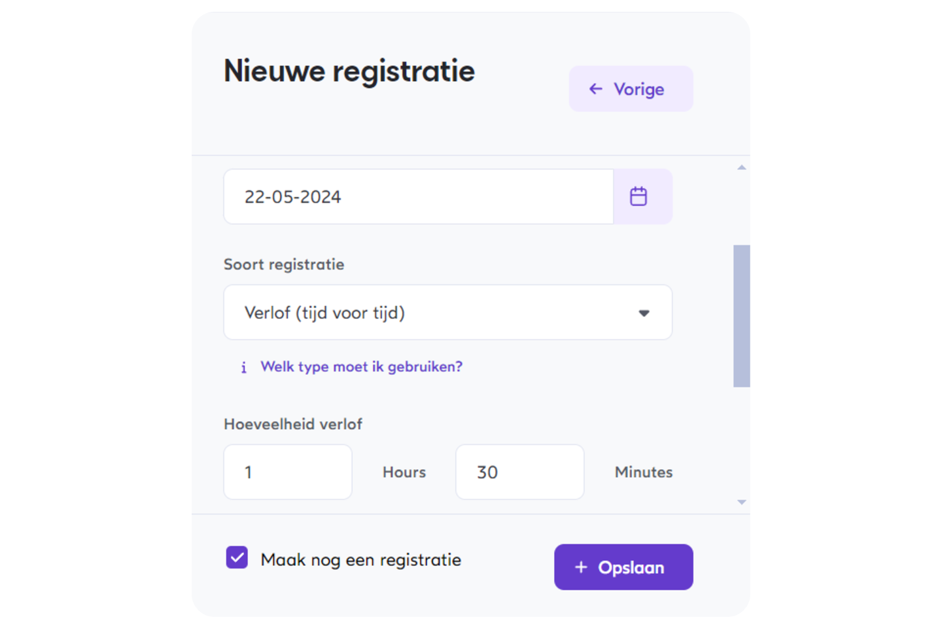Click the left arrow icon in Vorige
Image resolution: width=942 pixels, height=628 pixels.
coord(595,89)
